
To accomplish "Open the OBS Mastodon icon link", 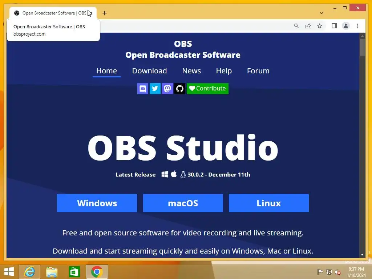I will pos(167,89).
